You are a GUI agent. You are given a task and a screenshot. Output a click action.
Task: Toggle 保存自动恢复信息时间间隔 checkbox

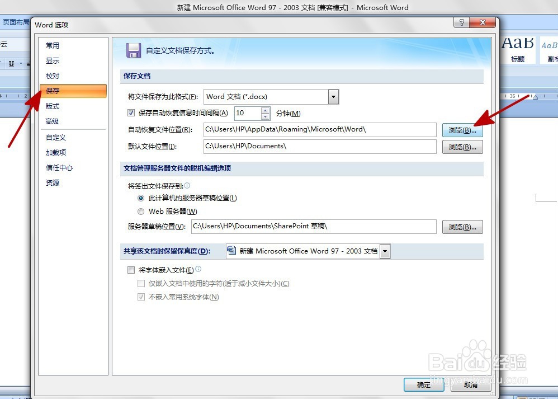131,113
